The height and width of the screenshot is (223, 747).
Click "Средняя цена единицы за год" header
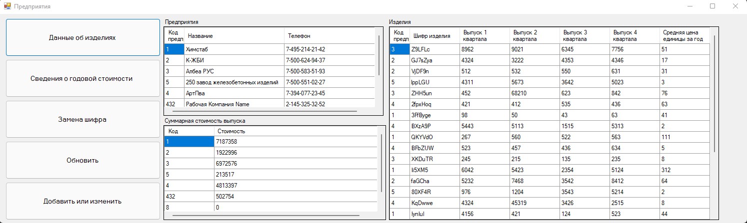point(684,36)
